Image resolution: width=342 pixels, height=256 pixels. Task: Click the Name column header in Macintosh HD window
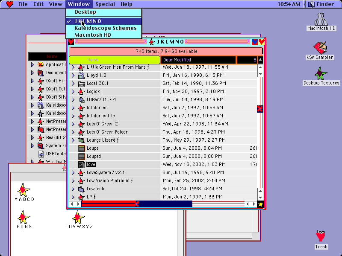pyautogui.click(x=47, y=57)
